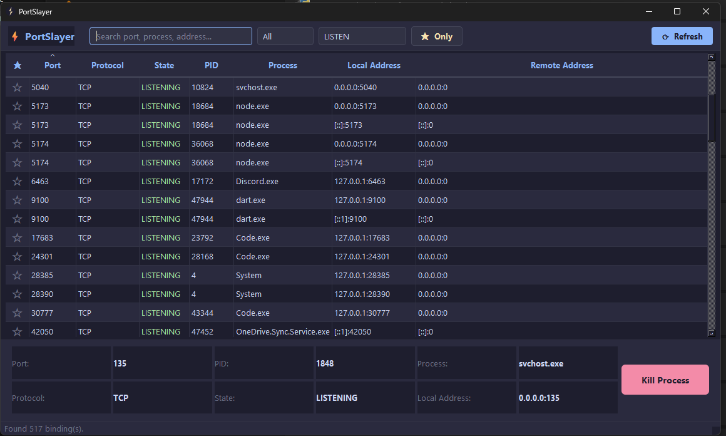Screen dimensions: 726x436
Task: Sort by the Local Address column header
Action: (x=374, y=65)
